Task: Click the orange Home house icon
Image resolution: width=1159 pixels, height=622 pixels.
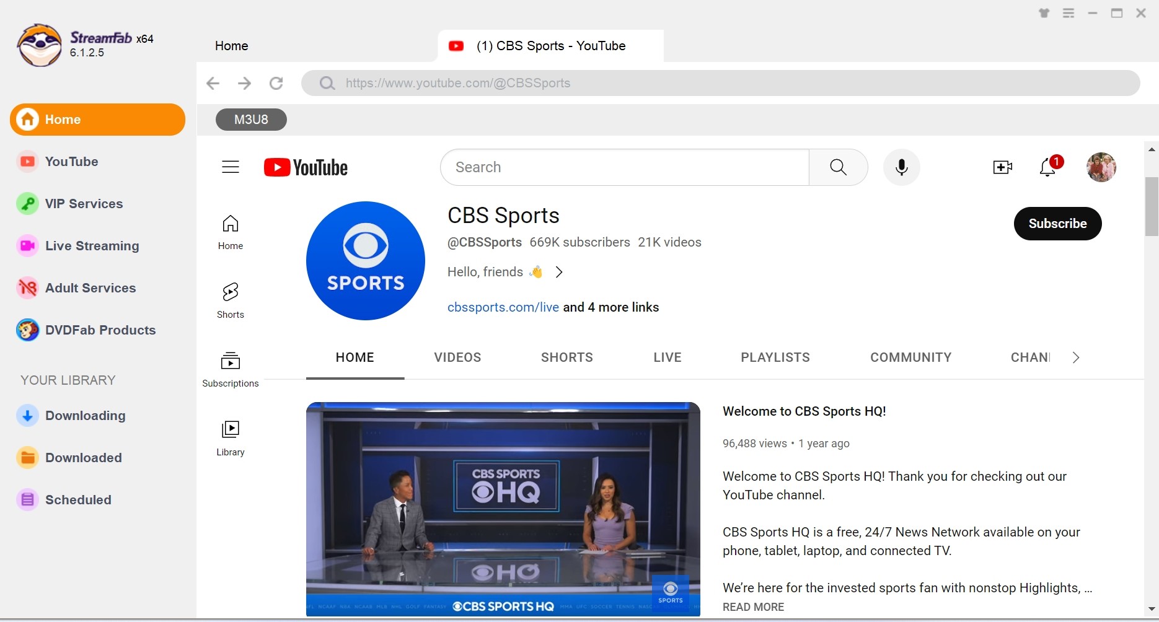Action: click(x=27, y=120)
